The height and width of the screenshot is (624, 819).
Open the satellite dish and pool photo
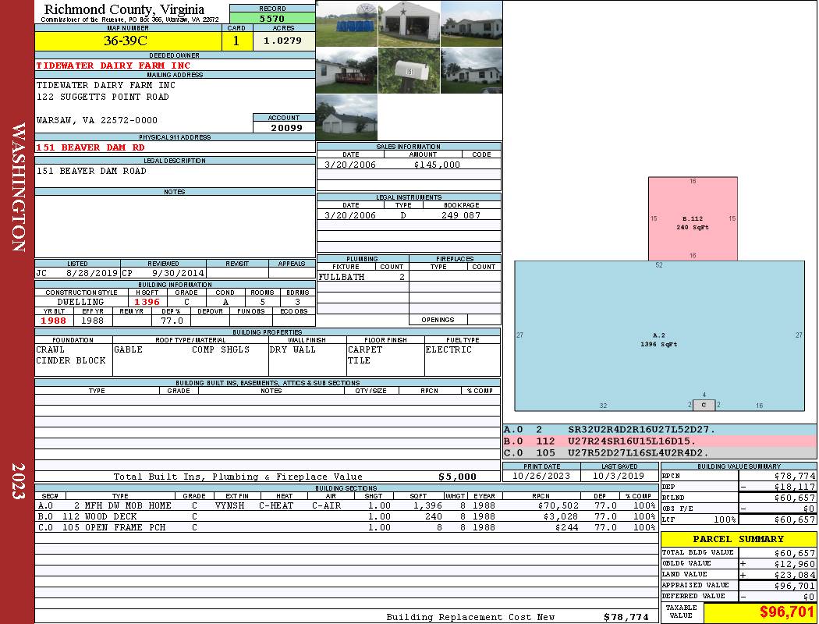point(346,23)
